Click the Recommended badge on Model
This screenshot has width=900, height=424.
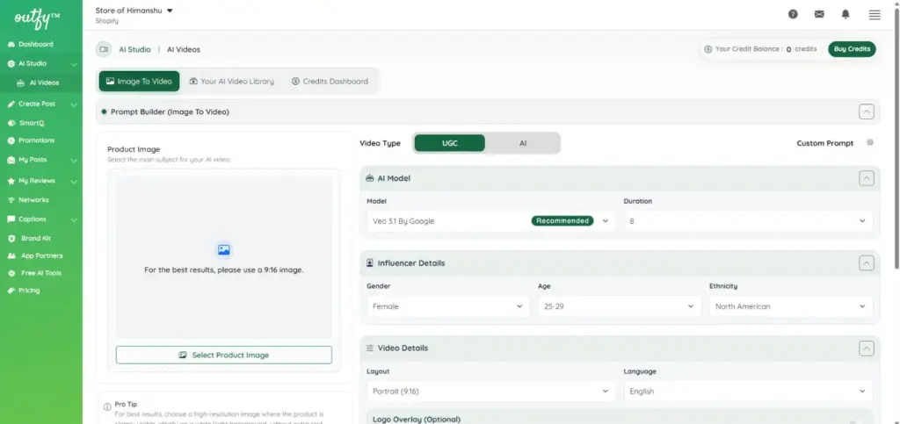click(562, 220)
